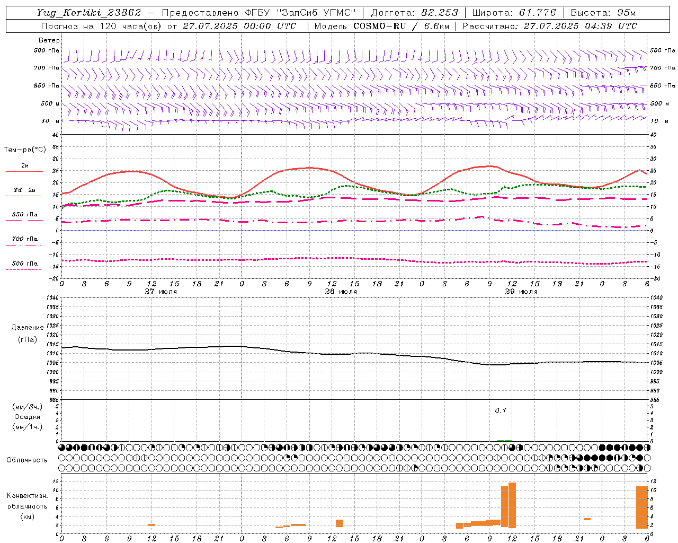Click the orange convective bar at the chart end

[x=642, y=507]
